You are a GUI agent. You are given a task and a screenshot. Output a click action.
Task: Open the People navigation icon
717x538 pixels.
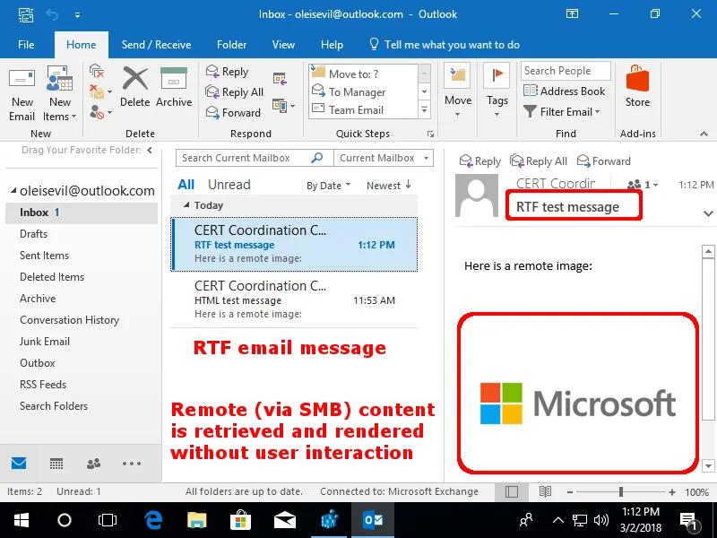[93, 464]
